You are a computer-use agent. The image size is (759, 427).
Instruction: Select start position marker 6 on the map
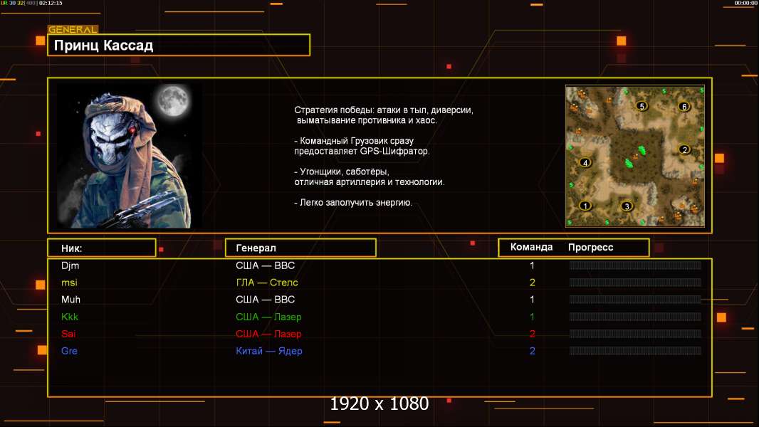click(684, 107)
